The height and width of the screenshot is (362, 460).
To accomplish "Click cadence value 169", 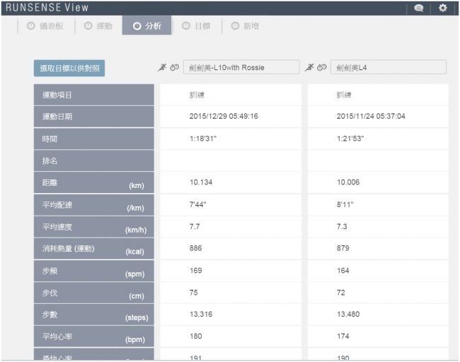I will [x=195, y=271].
